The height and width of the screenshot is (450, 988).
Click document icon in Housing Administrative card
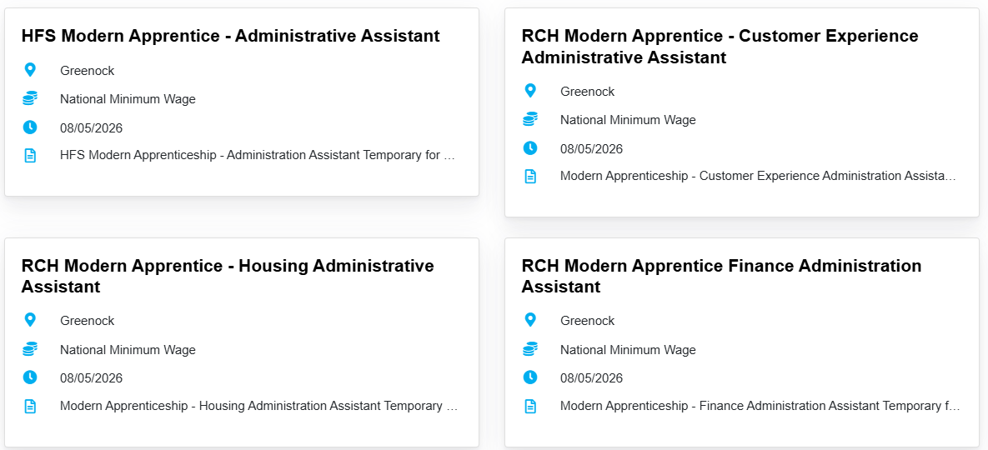[30, 407]
